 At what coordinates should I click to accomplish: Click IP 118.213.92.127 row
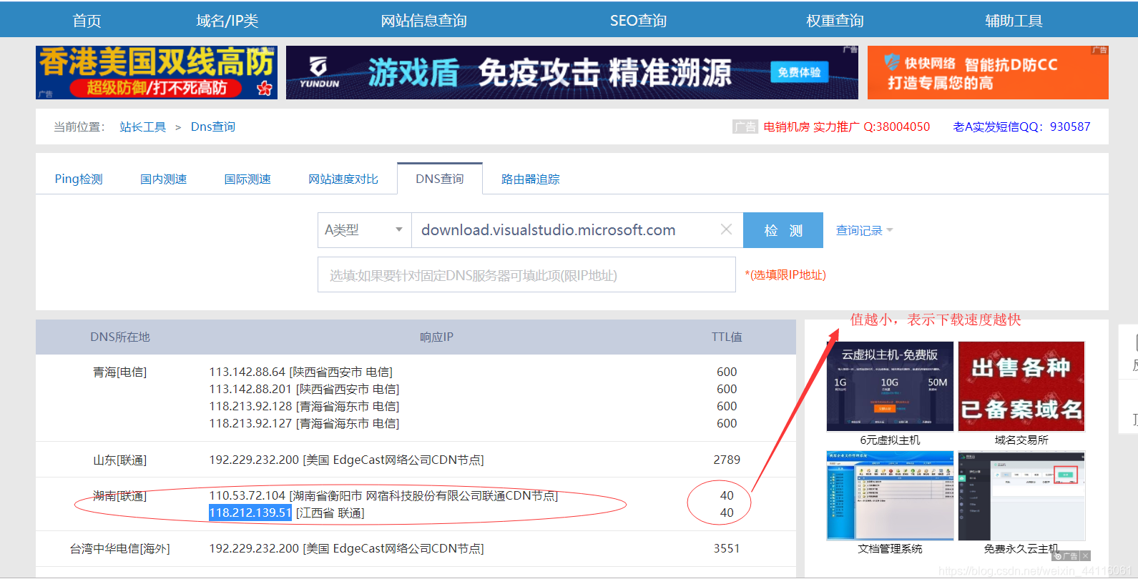pyautogui.click(x=304, y=423)
